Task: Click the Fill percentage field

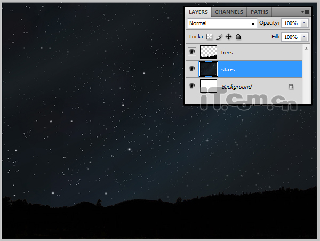Action: [x=290, y=37]
